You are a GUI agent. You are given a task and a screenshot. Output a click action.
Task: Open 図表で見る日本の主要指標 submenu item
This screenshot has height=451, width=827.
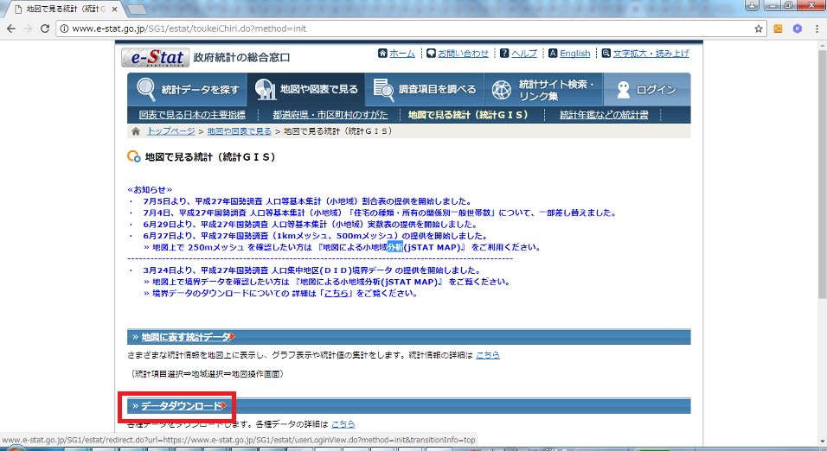click(x=192, y=114)
